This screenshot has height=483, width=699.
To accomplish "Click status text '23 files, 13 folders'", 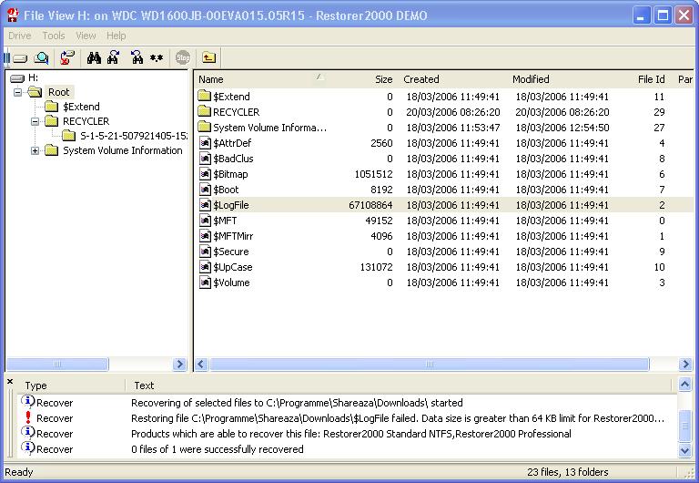I will (x=568, y=472).
